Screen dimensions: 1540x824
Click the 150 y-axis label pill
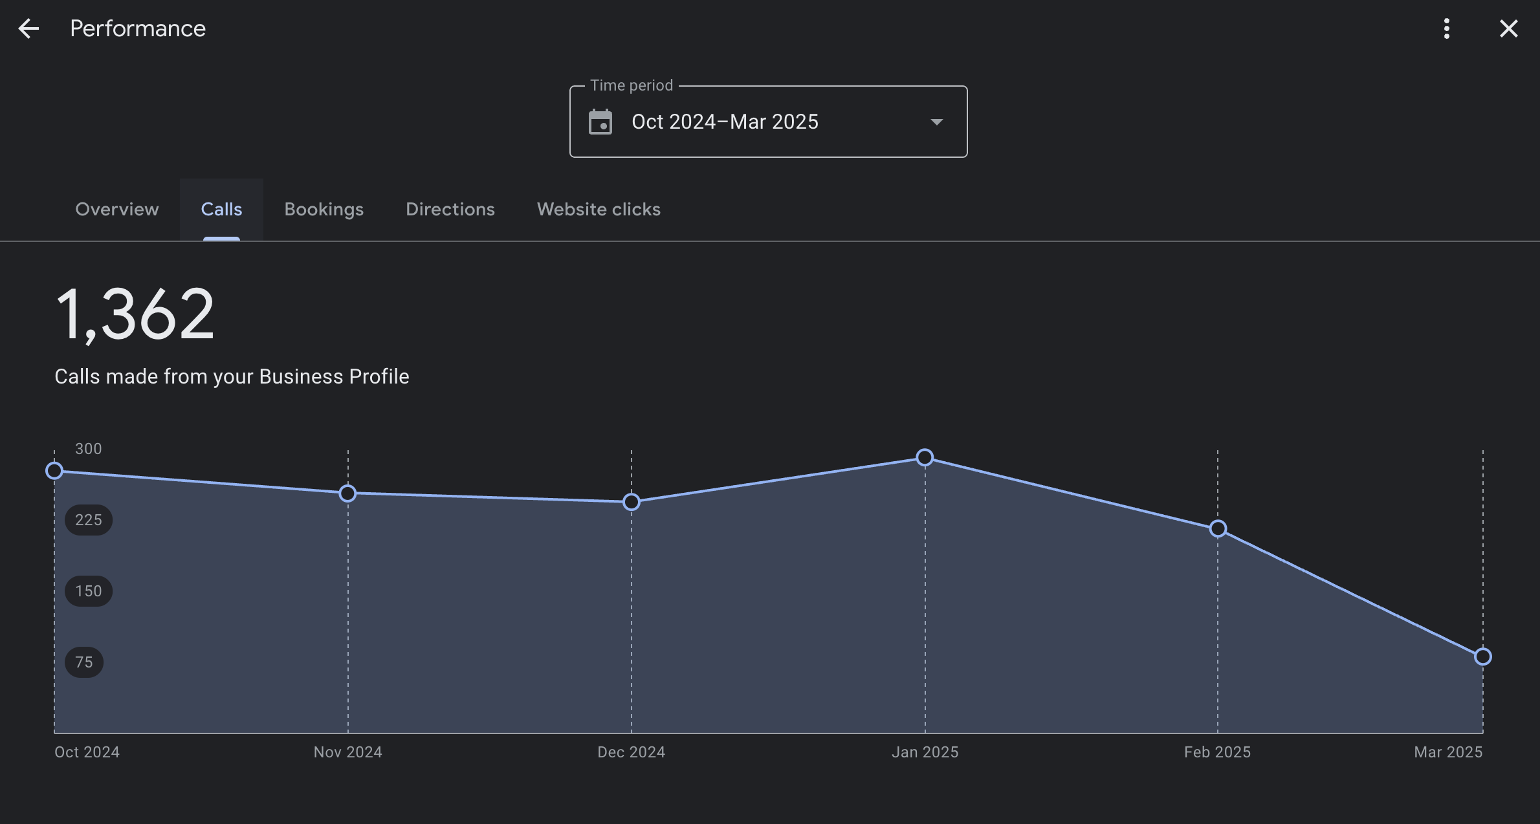(89, 591)
